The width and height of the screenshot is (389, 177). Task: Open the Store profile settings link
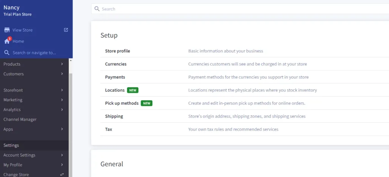[118, 51]
